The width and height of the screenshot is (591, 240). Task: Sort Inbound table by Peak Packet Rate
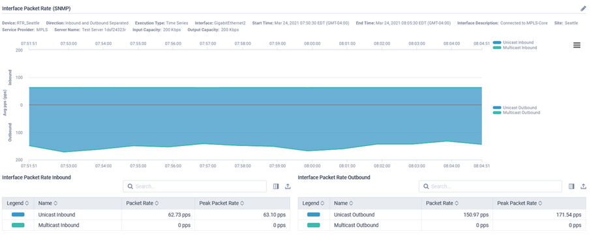click(x=221, y=203)
